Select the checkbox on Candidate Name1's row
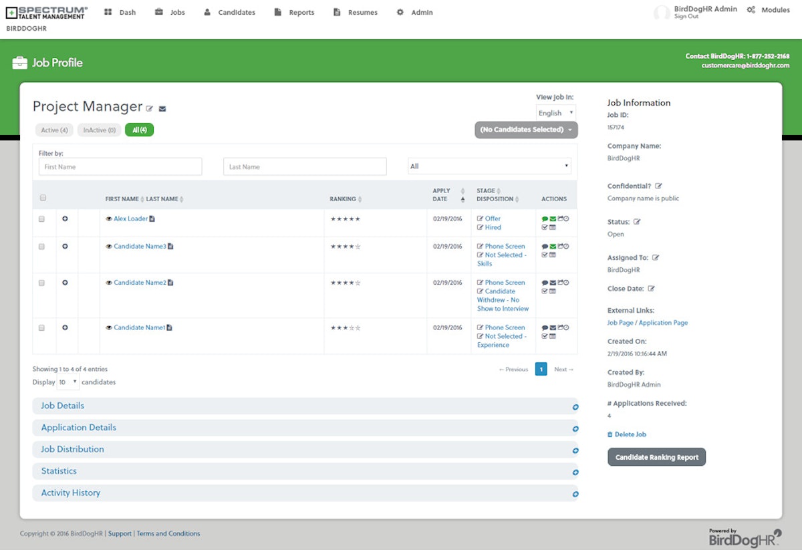Image resolution: width=802 pixels, height=550 pixels. click(43, 327)
